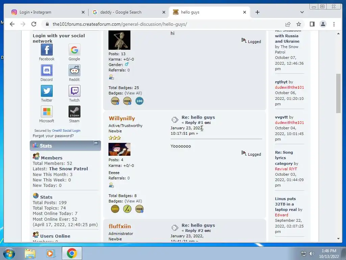346x260 pixels.
Task: Collapse the Stats panel
Action: click(x=96, y=143)
